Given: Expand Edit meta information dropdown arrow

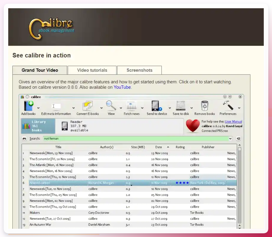Looking at the screenshot, I should click(x=74, y=108).
